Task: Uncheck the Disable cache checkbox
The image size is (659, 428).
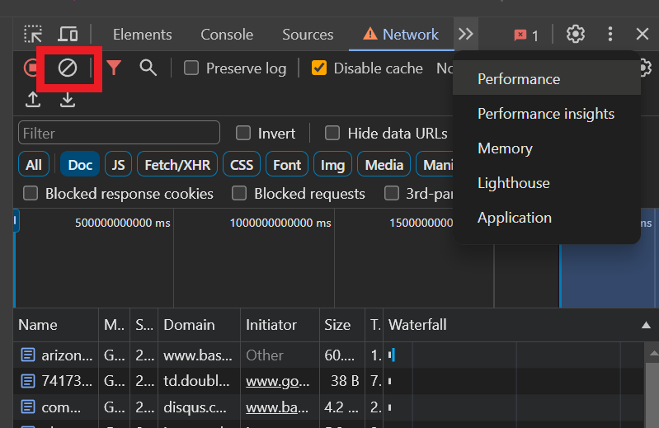Action: (319, 68)
